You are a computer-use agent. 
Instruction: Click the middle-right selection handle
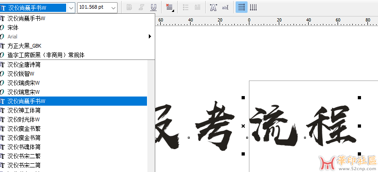(359, 126)
